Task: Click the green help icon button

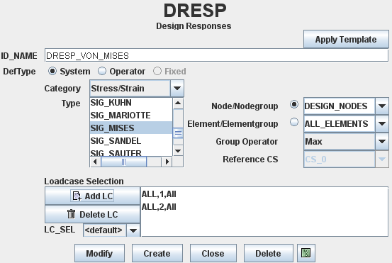Action: 306,253
